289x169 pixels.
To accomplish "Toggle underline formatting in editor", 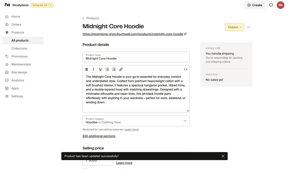I will [x=100, y=69].
